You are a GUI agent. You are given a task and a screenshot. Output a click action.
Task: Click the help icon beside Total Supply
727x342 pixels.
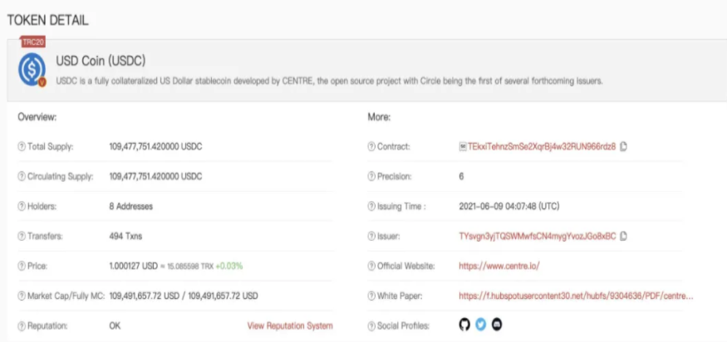22,147
